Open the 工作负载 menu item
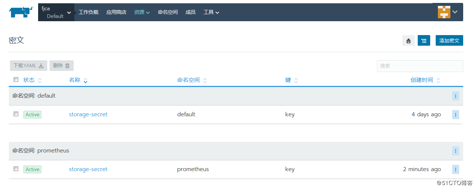 point(88,12)
